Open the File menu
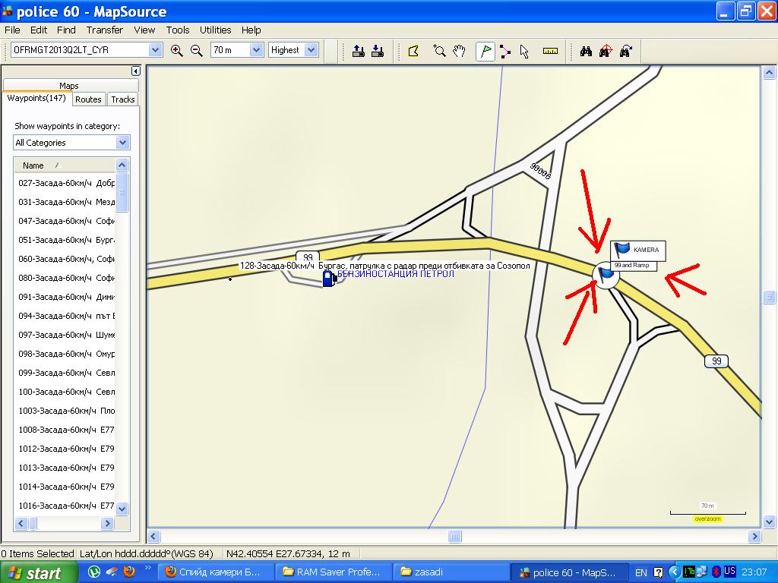This screenshot has width=778, height=583. (x=12, y=30)
